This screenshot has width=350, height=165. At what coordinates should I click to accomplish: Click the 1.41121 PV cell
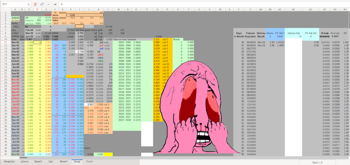point(280,42)
